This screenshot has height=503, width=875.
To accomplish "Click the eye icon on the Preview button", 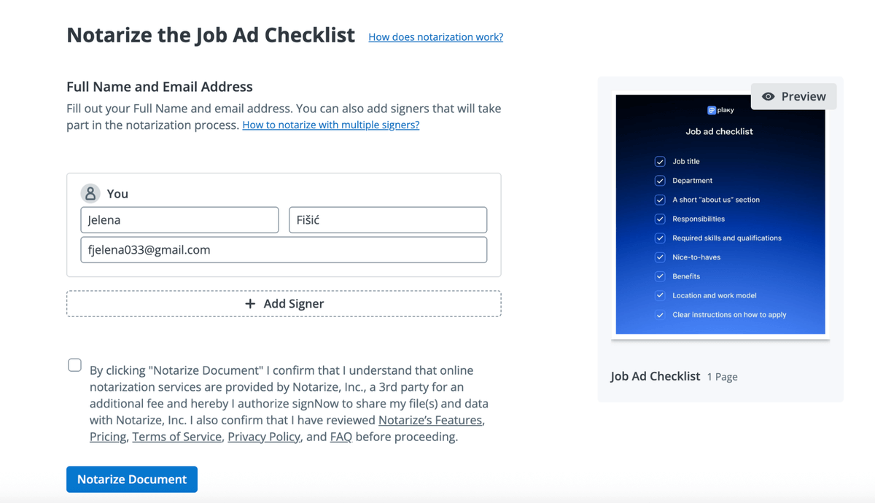I will (x=769, y=96).
